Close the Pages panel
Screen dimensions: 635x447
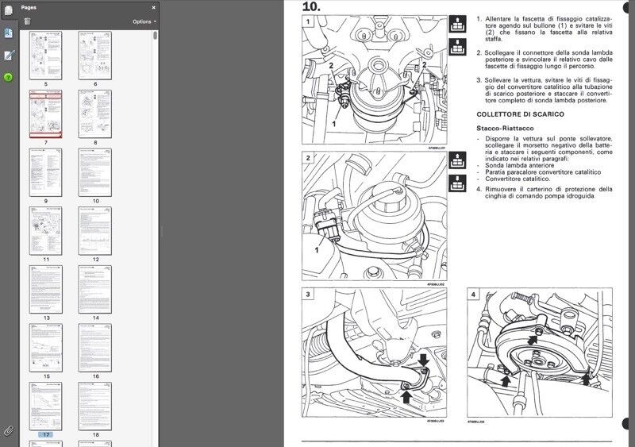[153, 6]
